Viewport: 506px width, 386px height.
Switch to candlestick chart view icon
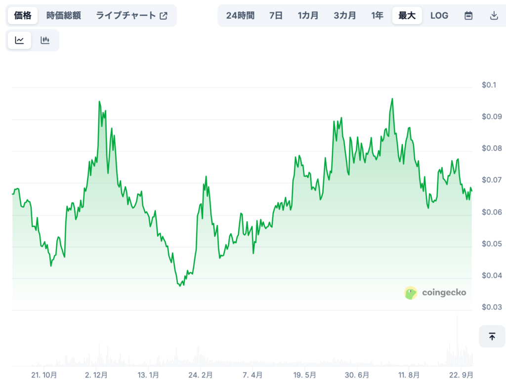tap(45, 40)
